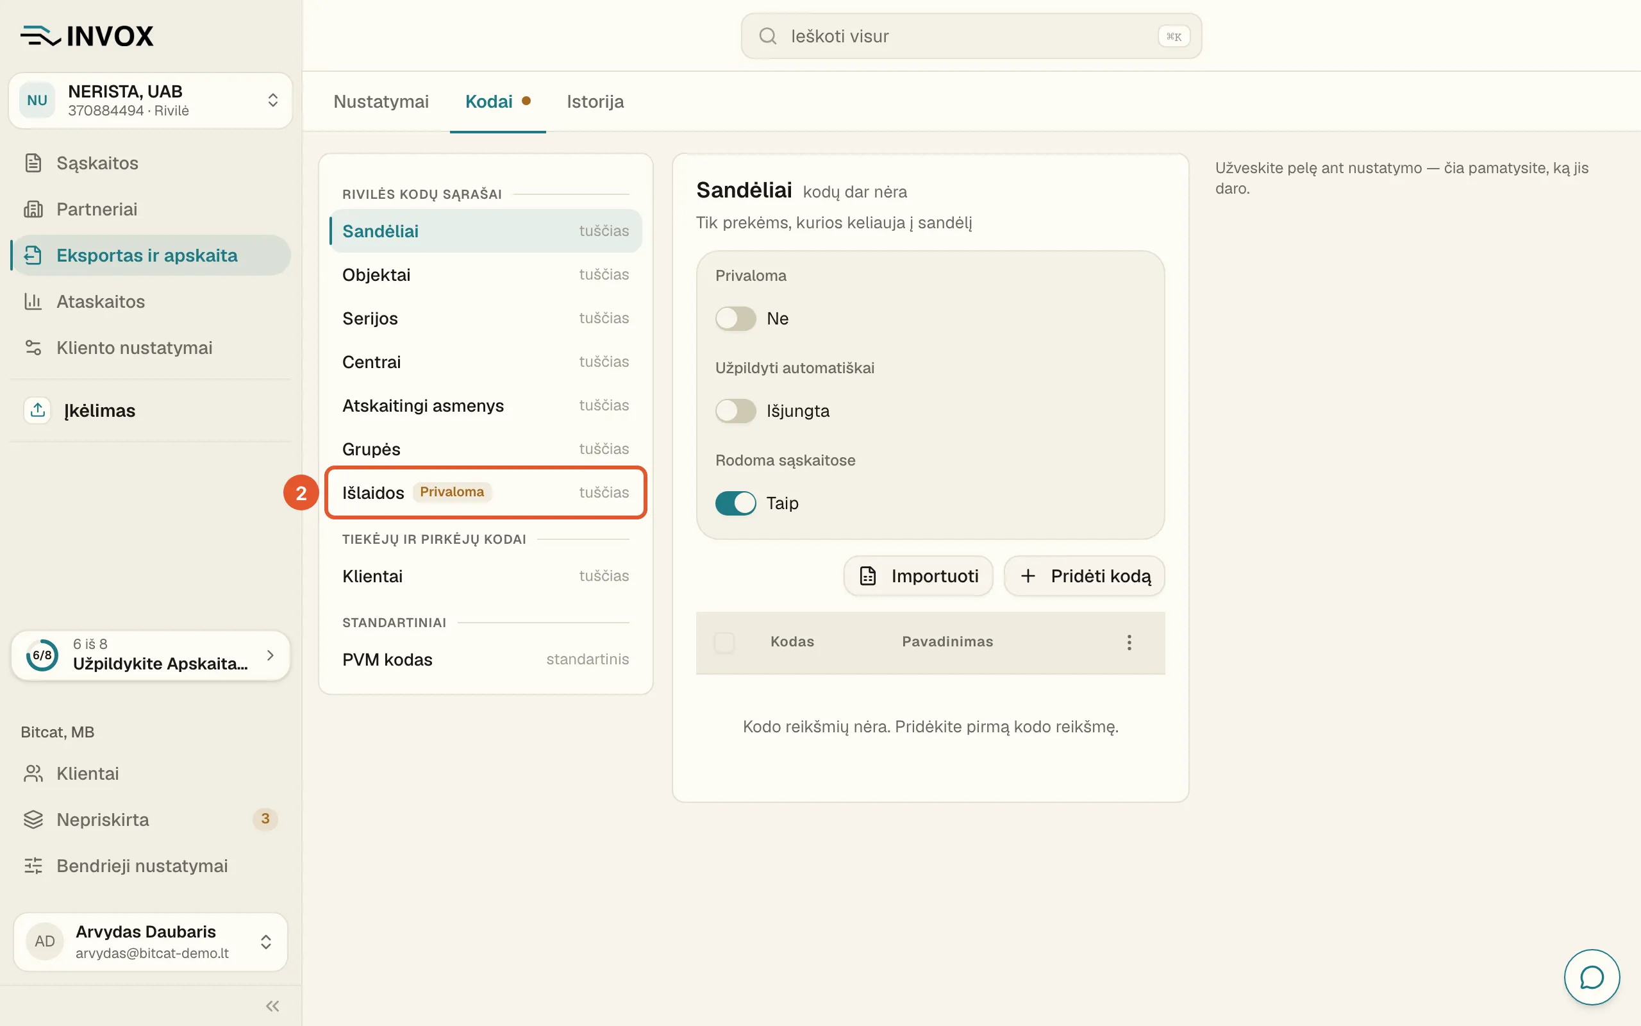The image size is (1641, 1026).
Task: Open the Istorija tab
Action: pos(596,102)
